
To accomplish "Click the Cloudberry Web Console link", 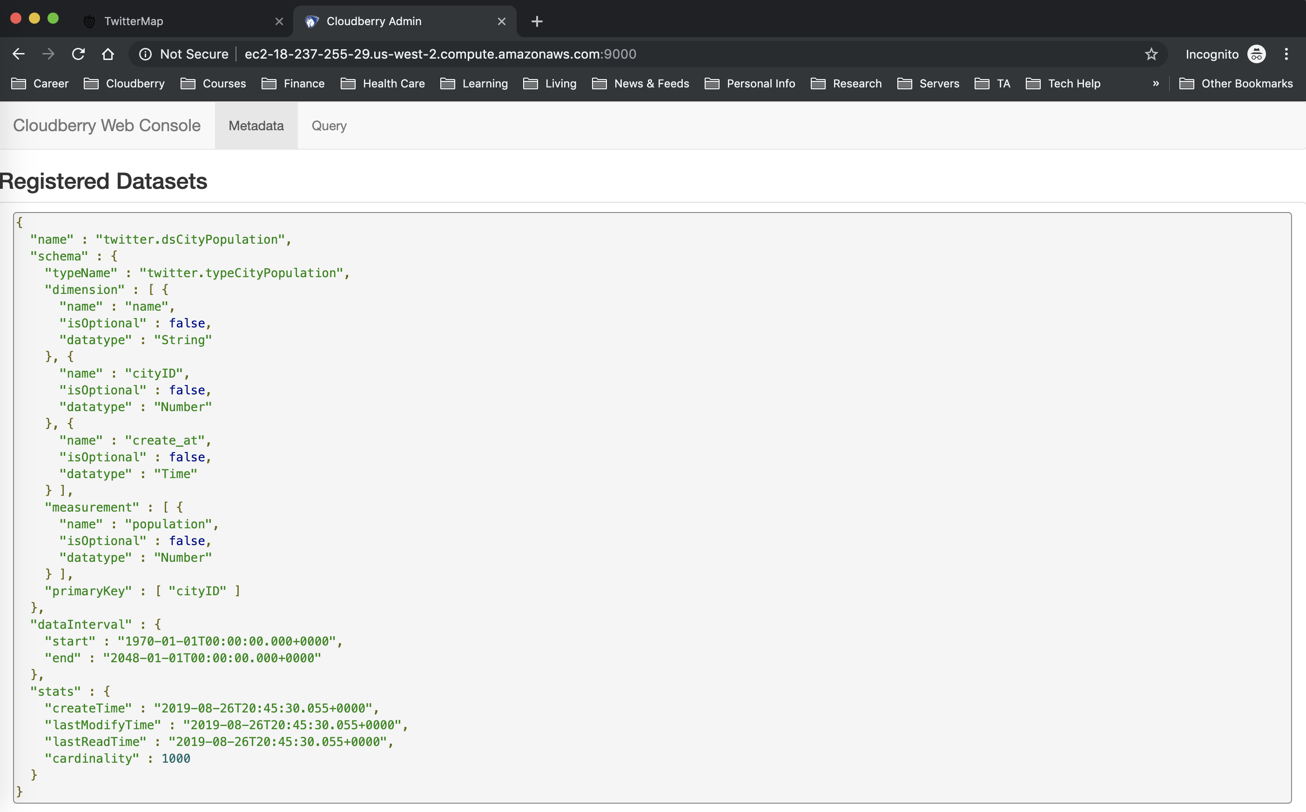I will point(107,125).
